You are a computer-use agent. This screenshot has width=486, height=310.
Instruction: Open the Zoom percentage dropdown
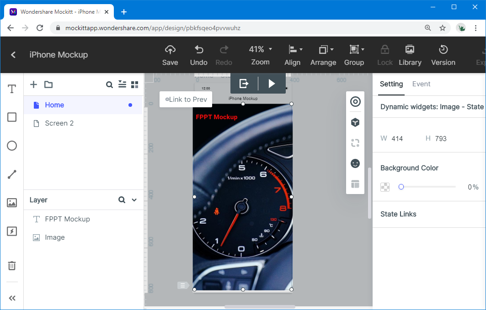tap(260, 49)
